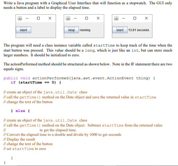The height and width of the screenshot is (166, 178).
Task: Click Java icon of the first stopwatch window
Action: click(x=20, y=18)
